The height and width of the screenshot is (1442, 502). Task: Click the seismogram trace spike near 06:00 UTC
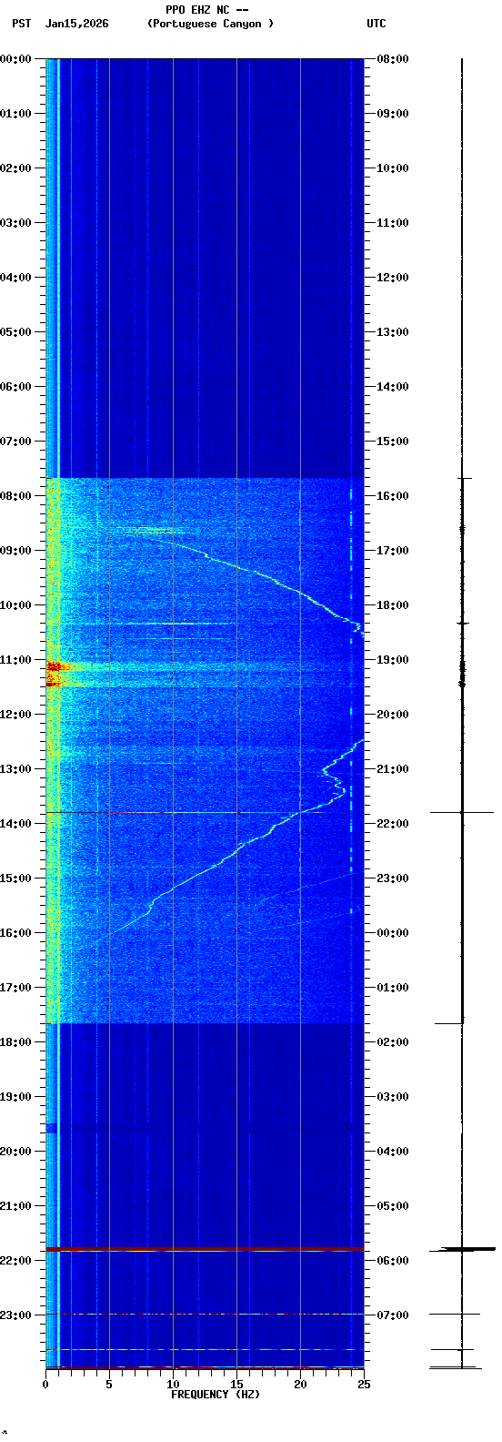462,1249
